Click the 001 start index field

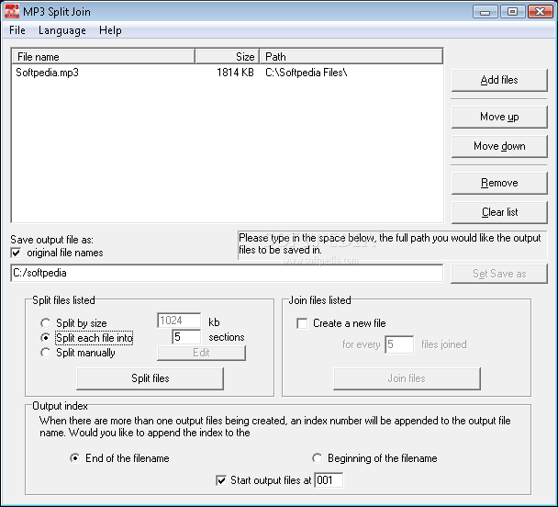[329, 480]
